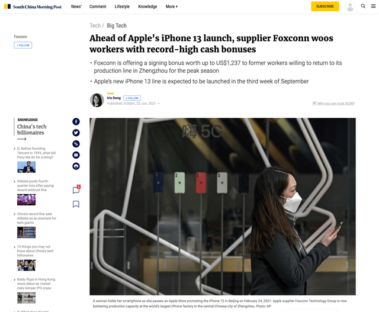Toggle follow for Foxconn topic

point(23,45)
